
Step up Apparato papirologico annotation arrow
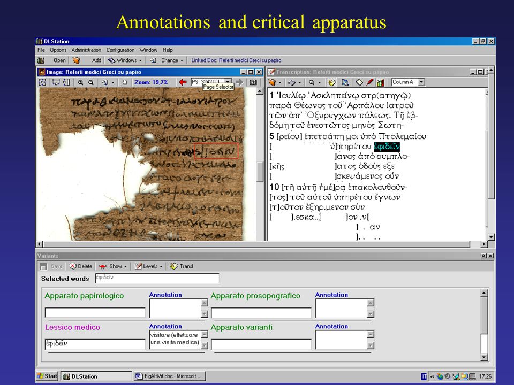pos(205,303)
